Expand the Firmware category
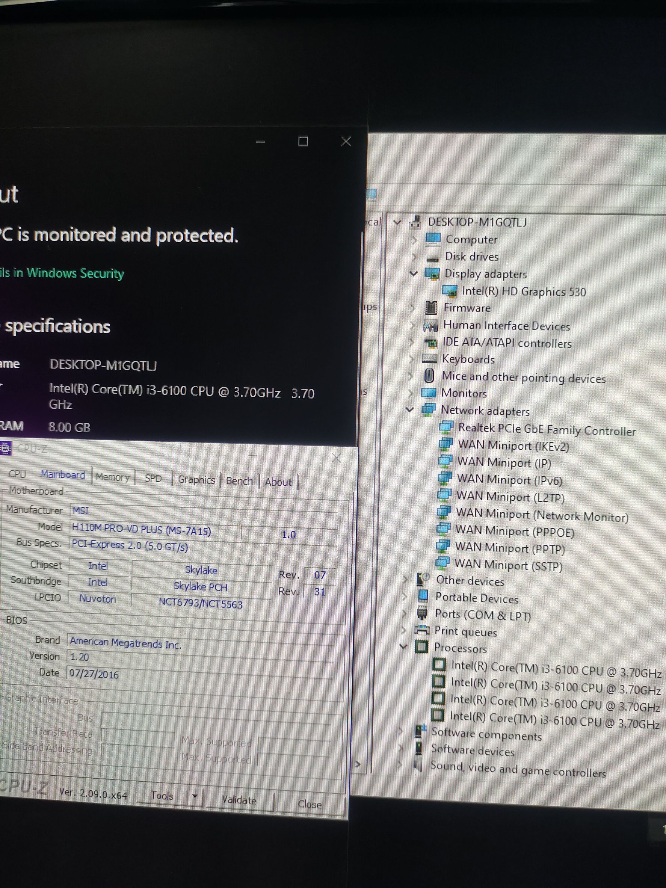The height and width of the screenshot is (888, 666). coord(413,308)
